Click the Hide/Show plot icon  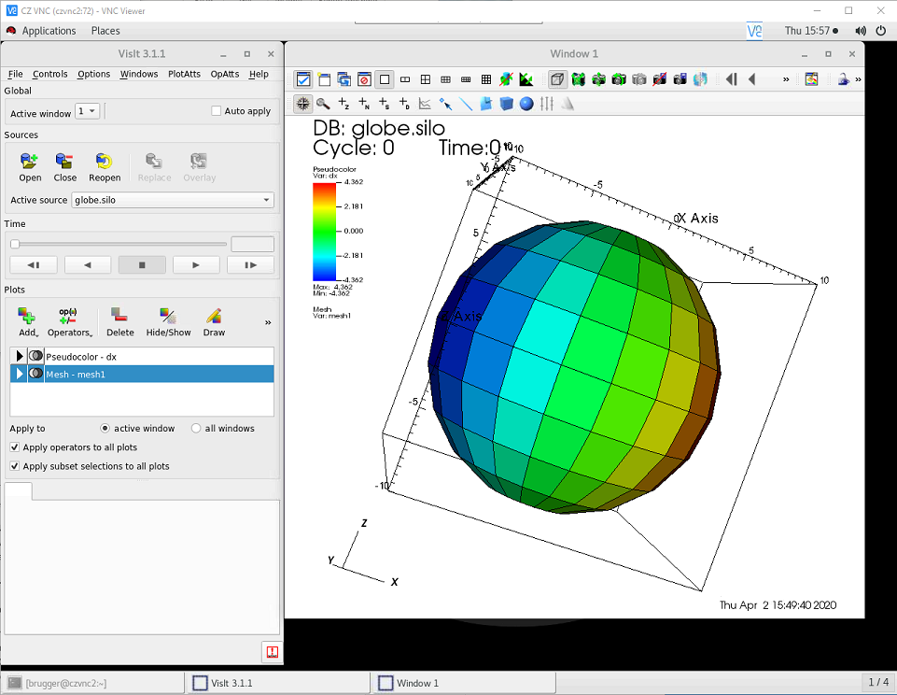[168, 316]
